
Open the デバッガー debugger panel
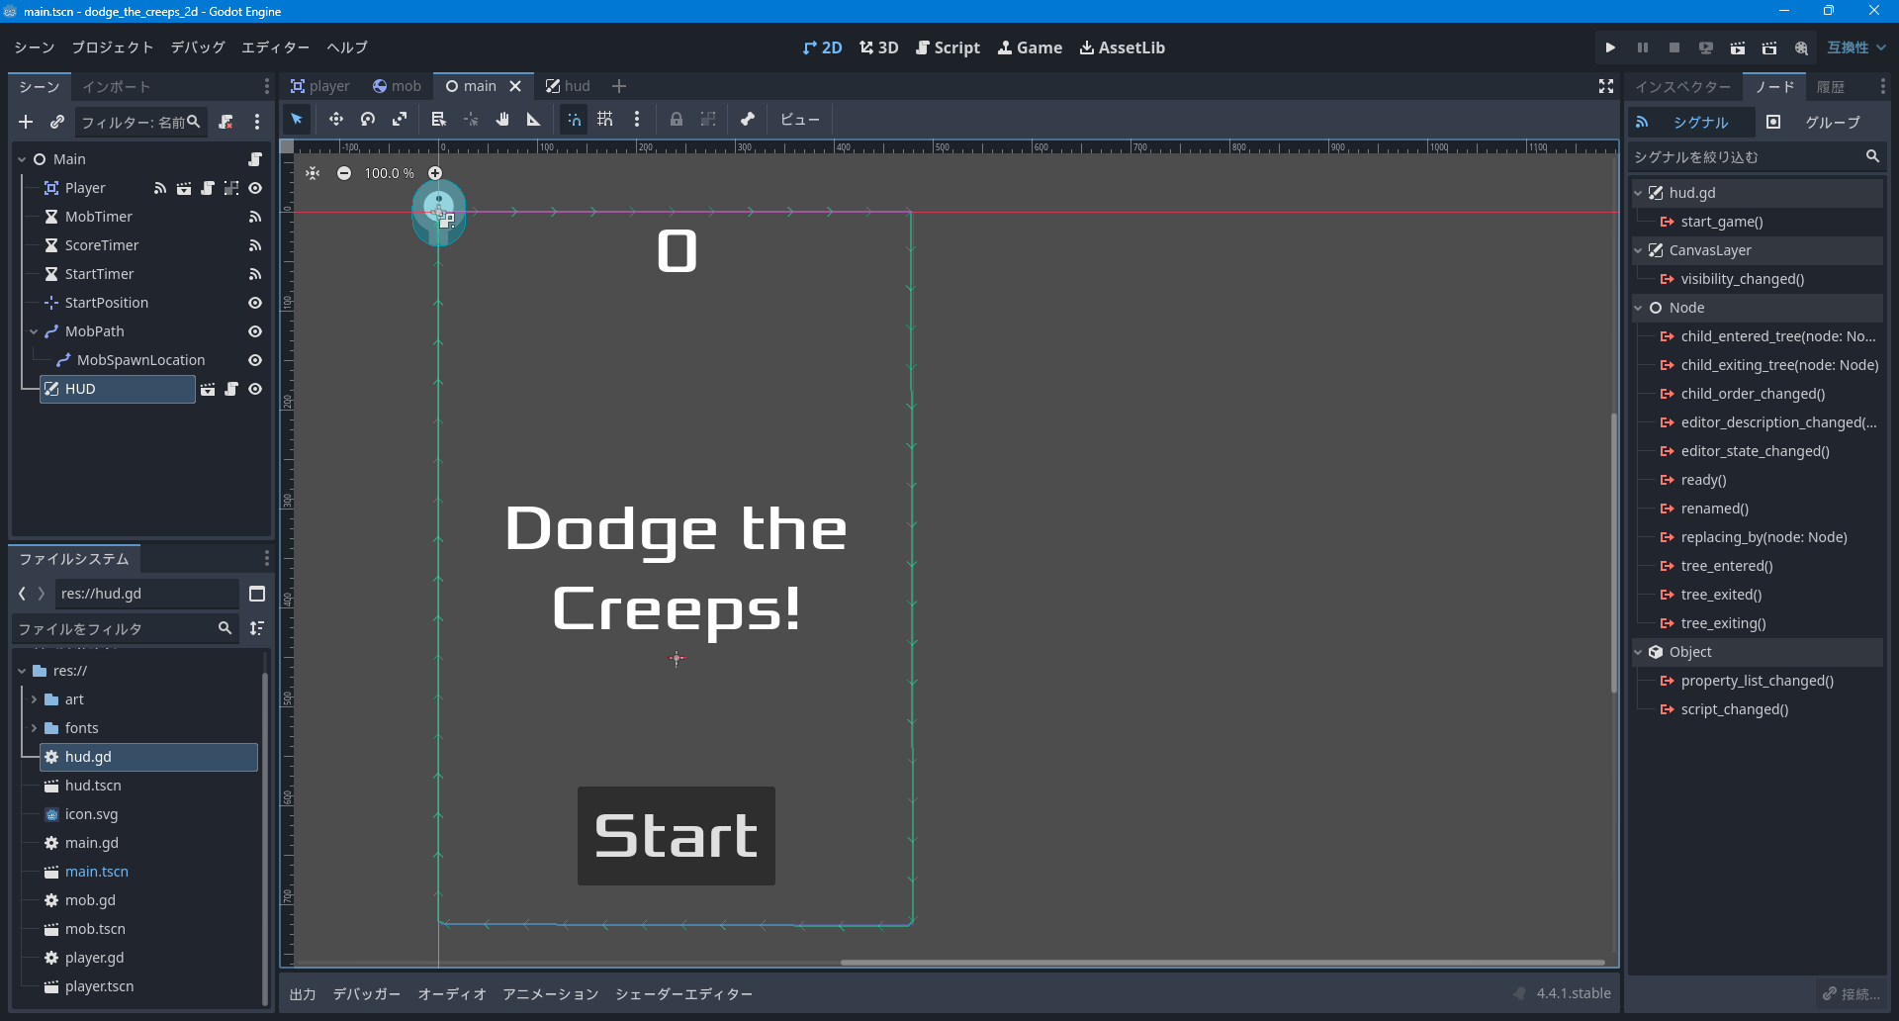[x=367, y=993]
